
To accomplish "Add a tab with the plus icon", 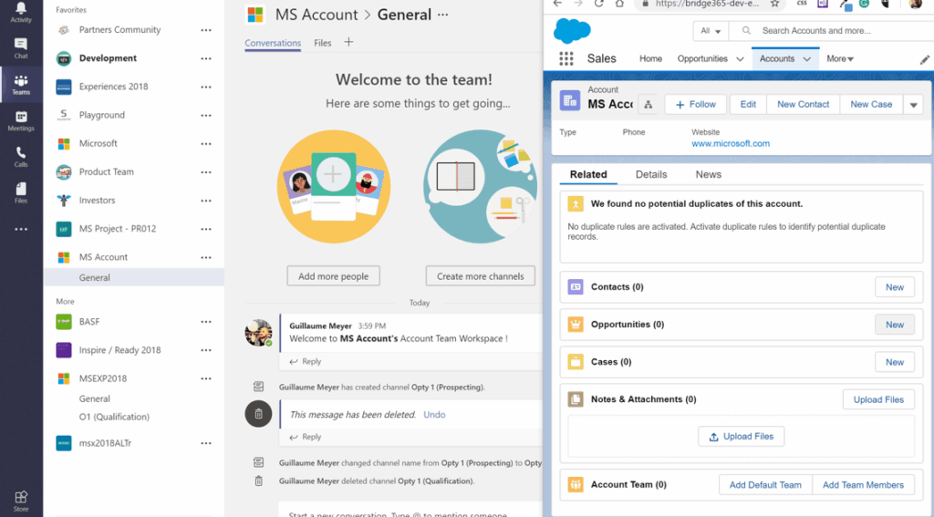I will pos(348,42).
